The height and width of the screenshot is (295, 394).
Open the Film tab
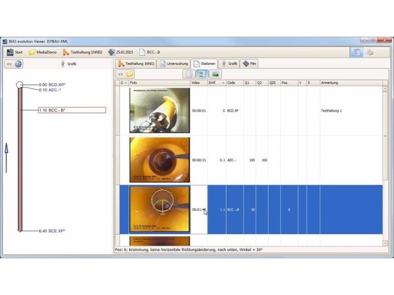point(250,64)
